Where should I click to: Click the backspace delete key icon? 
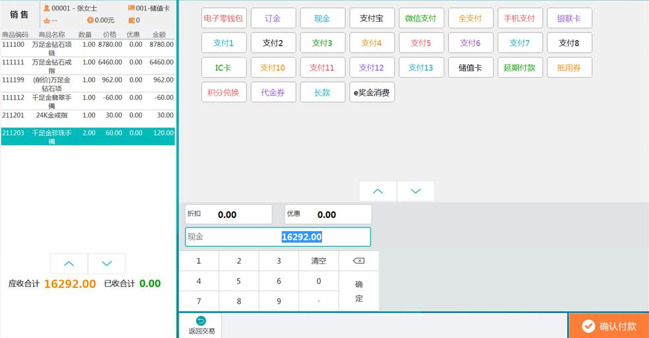pyautogui.click(x=359, y=261)
